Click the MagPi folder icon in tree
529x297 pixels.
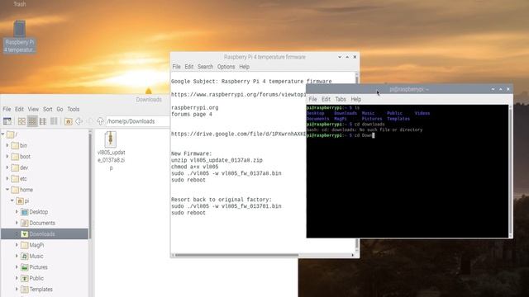[24, 245]
